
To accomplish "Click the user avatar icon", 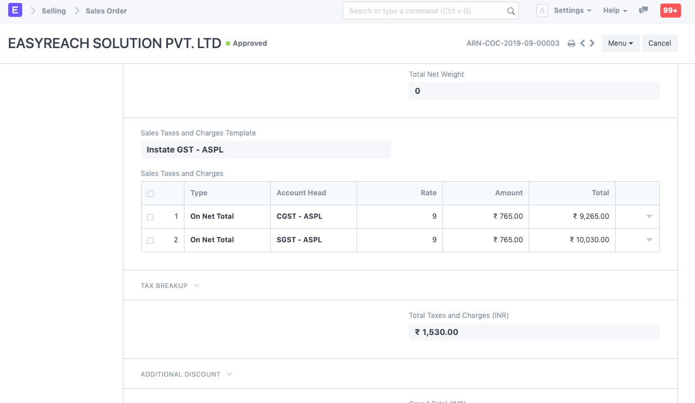I will click(x=542, y=11).
